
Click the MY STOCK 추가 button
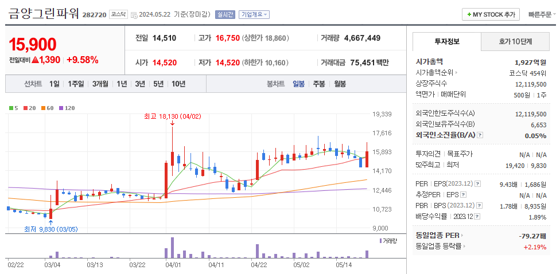[491, 15]
